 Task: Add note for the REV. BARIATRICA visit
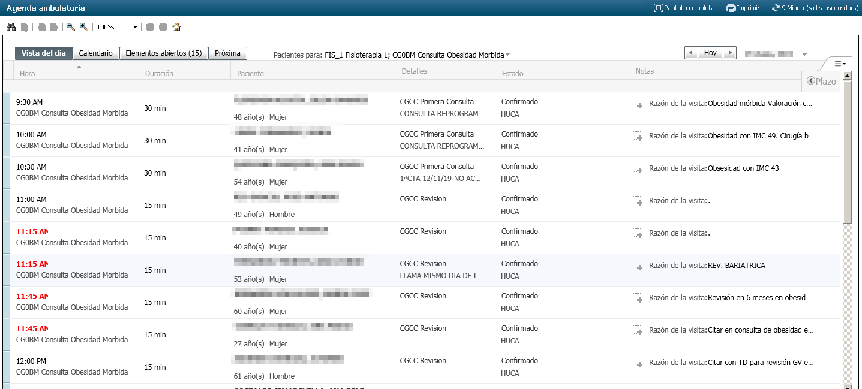click(637, 266)
